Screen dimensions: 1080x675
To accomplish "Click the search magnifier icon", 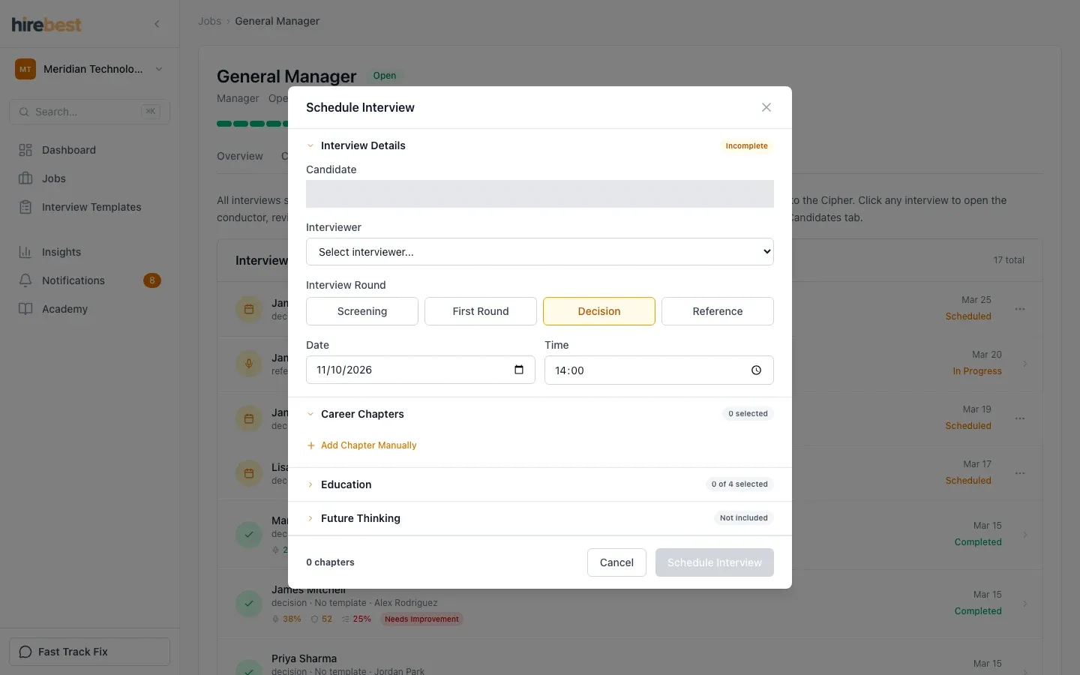I will pyautogui.click(x=25, y=112).
